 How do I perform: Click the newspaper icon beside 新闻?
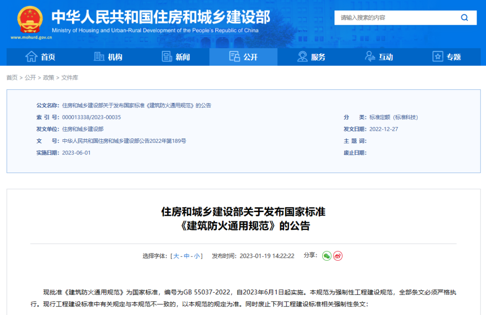coord(167,57)
